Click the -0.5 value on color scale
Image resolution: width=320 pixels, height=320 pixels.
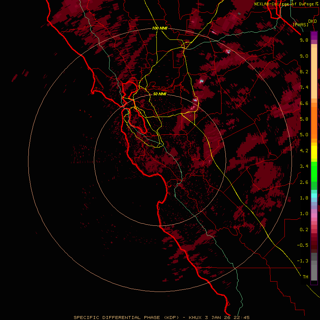pyautogui.click(x=303, y=245)
